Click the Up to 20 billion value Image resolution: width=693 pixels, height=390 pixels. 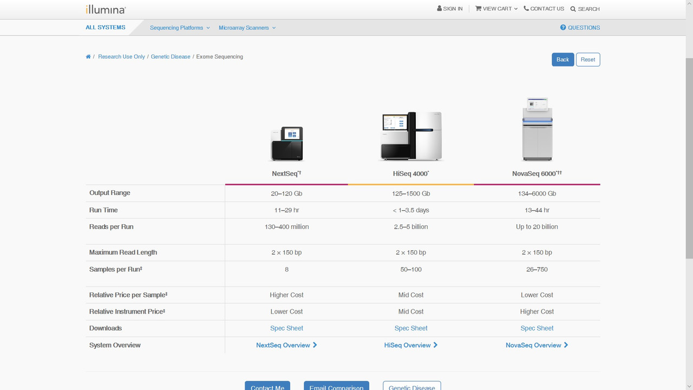pyautogui.click(x=537, y=227)
